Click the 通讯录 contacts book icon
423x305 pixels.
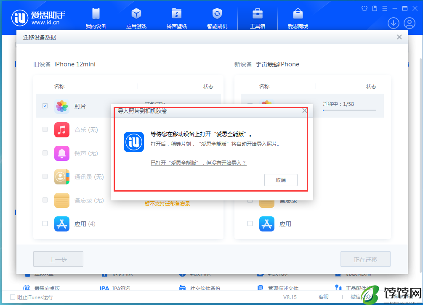pos(62,177)
